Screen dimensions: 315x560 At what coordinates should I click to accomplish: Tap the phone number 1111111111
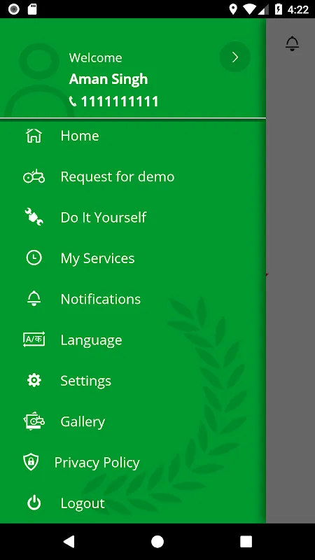(x=120, y=101)
